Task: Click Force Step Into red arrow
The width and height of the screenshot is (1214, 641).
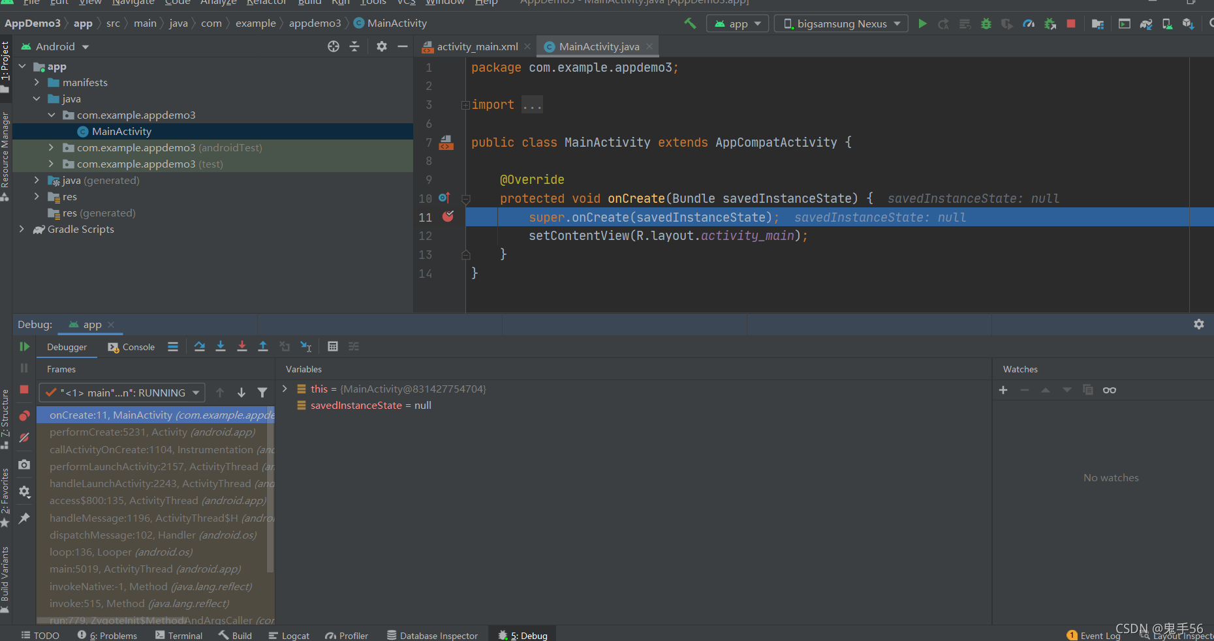Action: coord(242,346)
